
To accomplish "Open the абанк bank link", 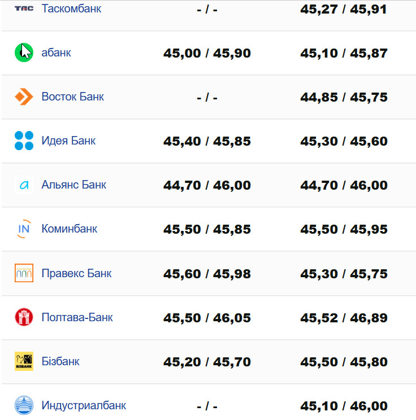I will 56,53.
